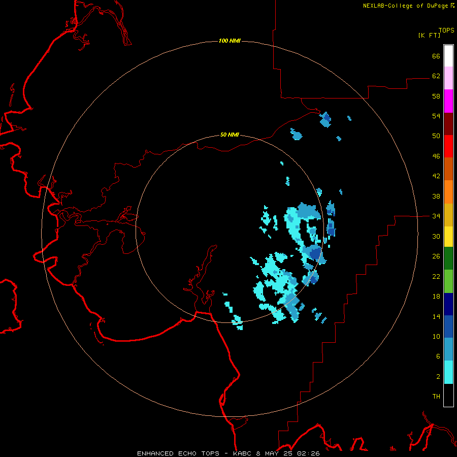Click the TH legend label
The image size is (457, 457).
(436, 397)
